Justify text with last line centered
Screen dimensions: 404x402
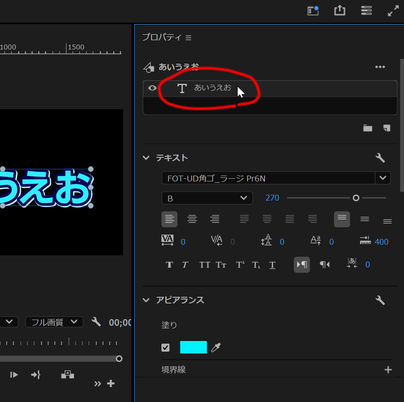pos(267,219)
